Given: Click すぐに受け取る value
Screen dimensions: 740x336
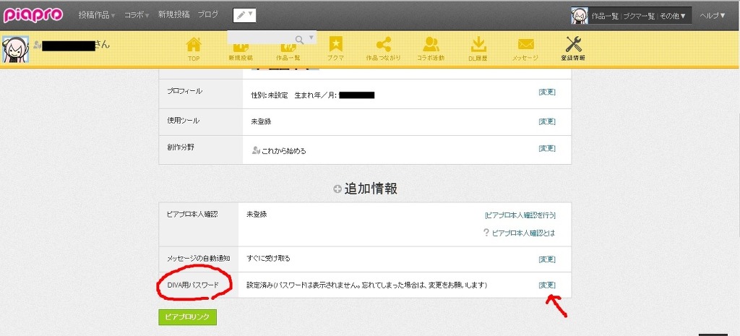Looking at the screenshot, I should point(268,259).
